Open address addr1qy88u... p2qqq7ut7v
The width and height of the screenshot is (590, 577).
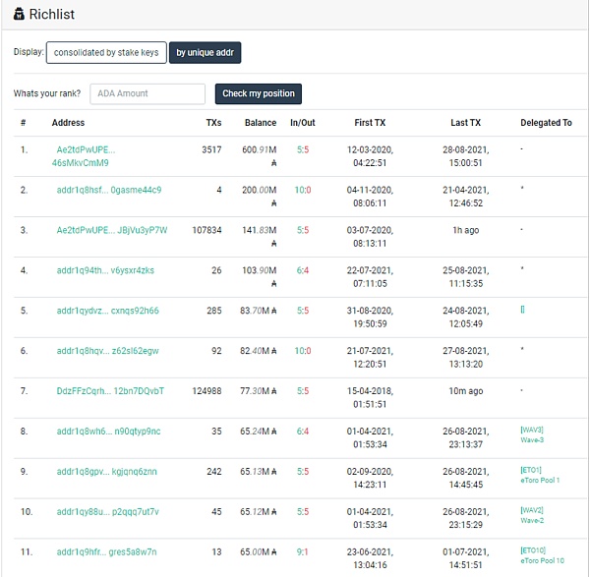pyautogui.click(x=107, y=512)
